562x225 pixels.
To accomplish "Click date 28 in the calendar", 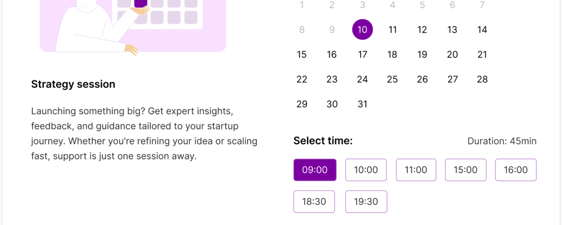I will pyautogui.click(x=482, y=80).
